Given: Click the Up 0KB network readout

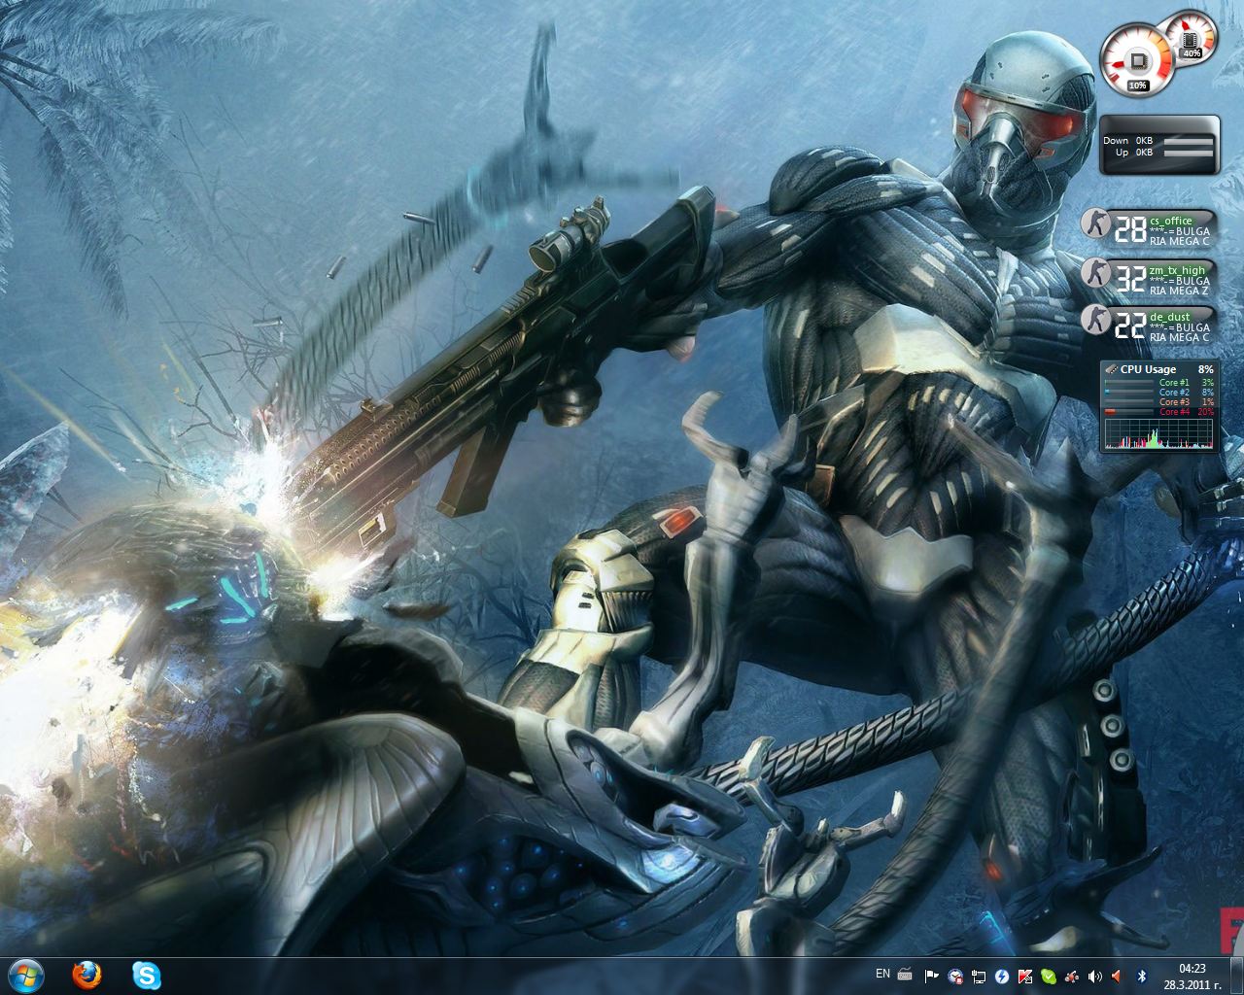Looking at the screenshot, I should (x=1133, y=153).
